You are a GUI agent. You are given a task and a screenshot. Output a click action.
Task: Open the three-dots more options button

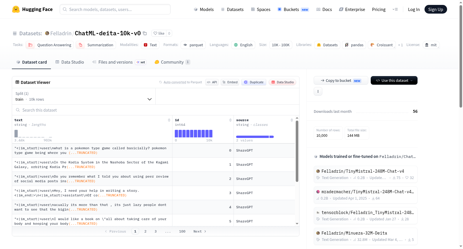[x=318, y=91]
